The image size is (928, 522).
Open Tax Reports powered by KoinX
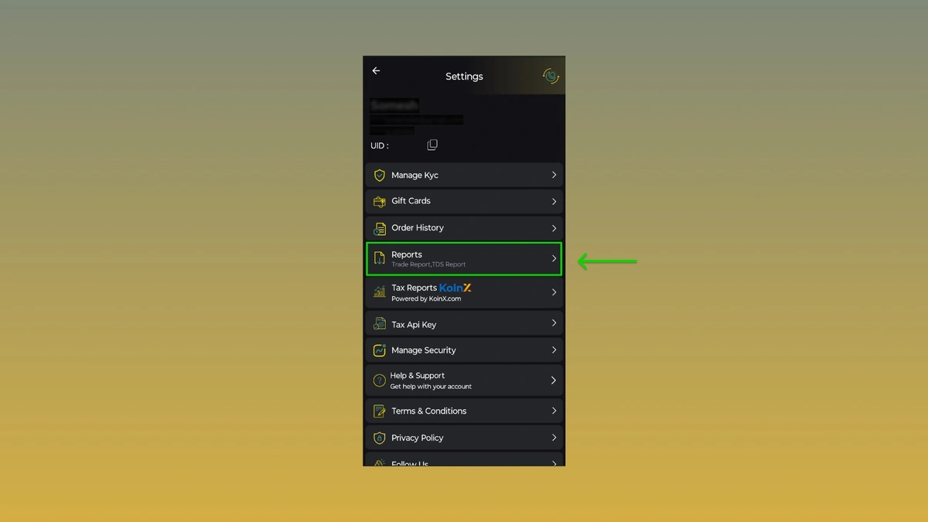pyautogui.click(x=464, y=292)
